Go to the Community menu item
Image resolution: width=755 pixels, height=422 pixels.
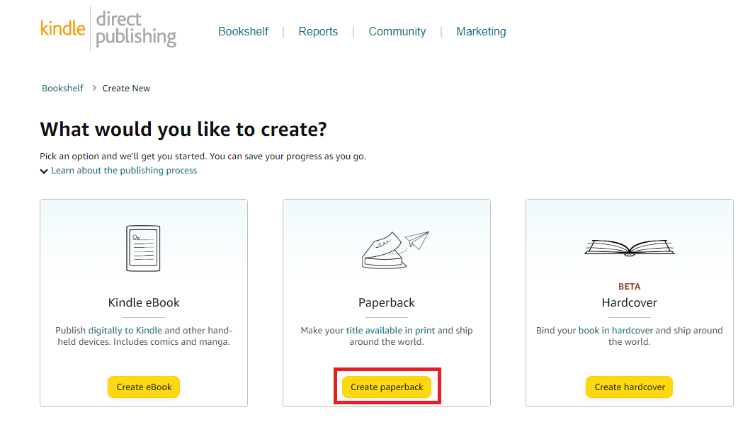(x=397, y=31)
